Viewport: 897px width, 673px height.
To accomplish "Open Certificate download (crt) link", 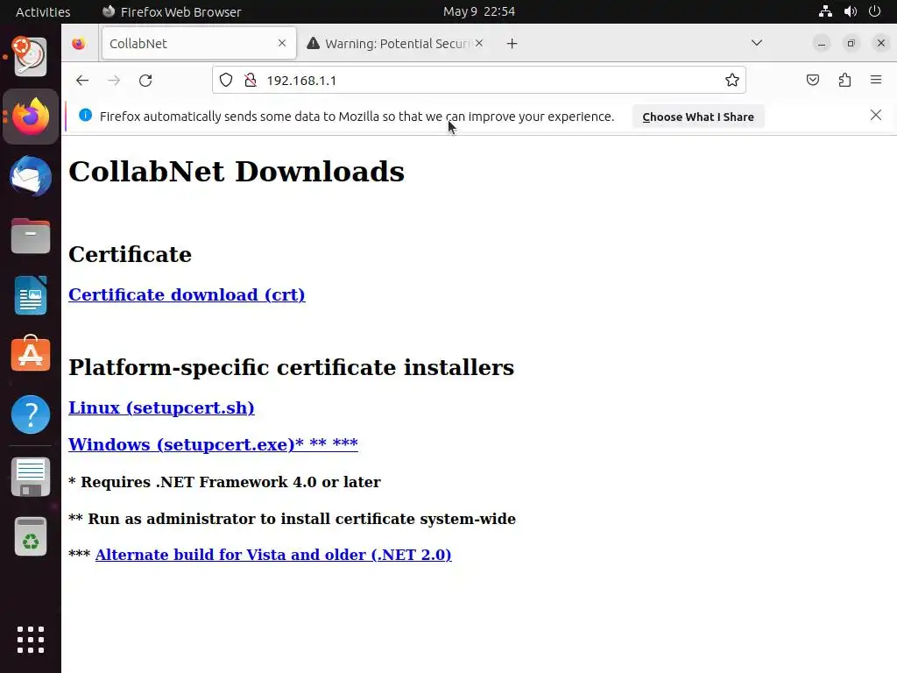I will (x=187, y=294).
